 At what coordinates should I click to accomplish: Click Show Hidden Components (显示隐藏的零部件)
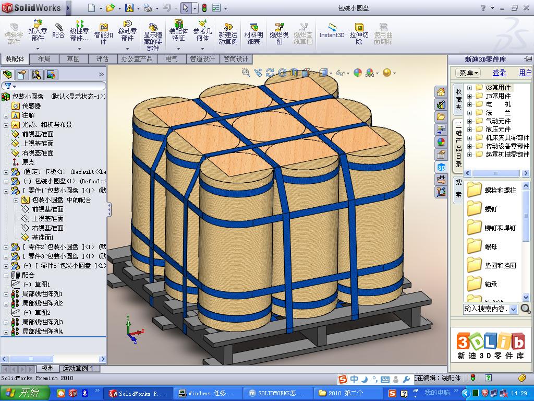pos(153,37)
